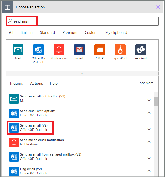This screenshot has width=165, height=177.
Task: Show info for shared mailbox (V2) action
Action: [149, 157]
